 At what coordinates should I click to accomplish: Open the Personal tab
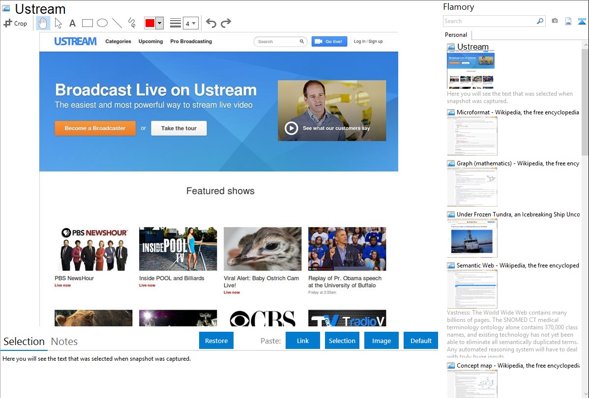[456, 35]
